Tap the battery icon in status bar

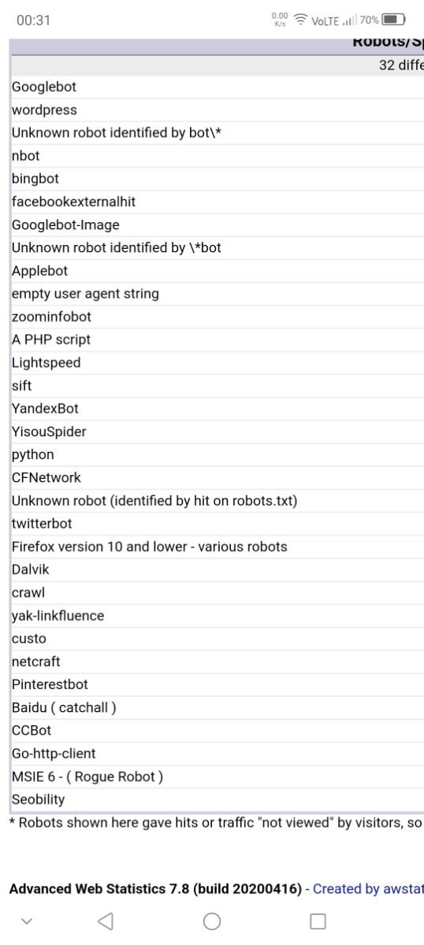tap(393, 20)
